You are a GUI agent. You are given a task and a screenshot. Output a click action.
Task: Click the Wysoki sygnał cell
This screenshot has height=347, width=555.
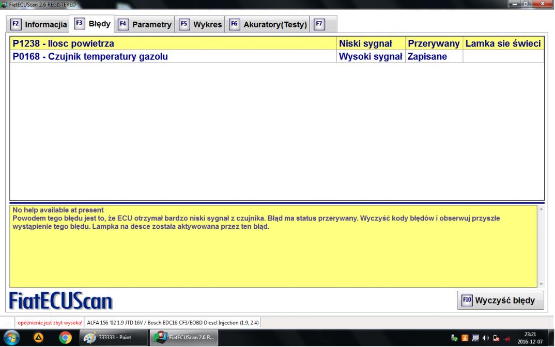coord(371,57)
